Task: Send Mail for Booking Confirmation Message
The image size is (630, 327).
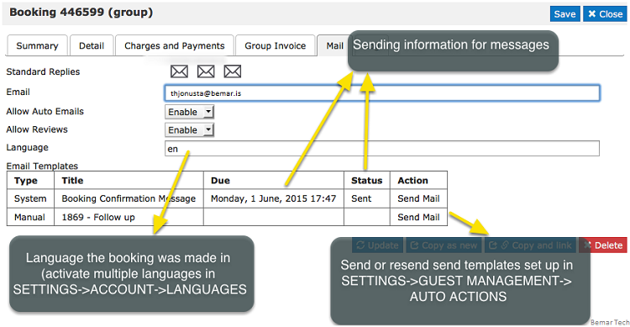Action: point(418,198)
